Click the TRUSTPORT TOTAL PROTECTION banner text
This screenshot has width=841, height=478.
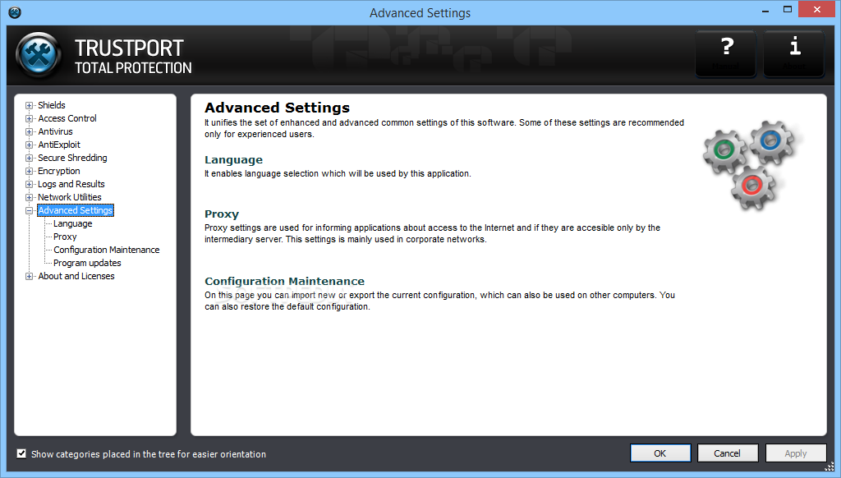tap(133, 57)
